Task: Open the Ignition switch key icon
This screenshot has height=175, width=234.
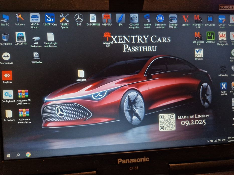Action: coord(147,21)
